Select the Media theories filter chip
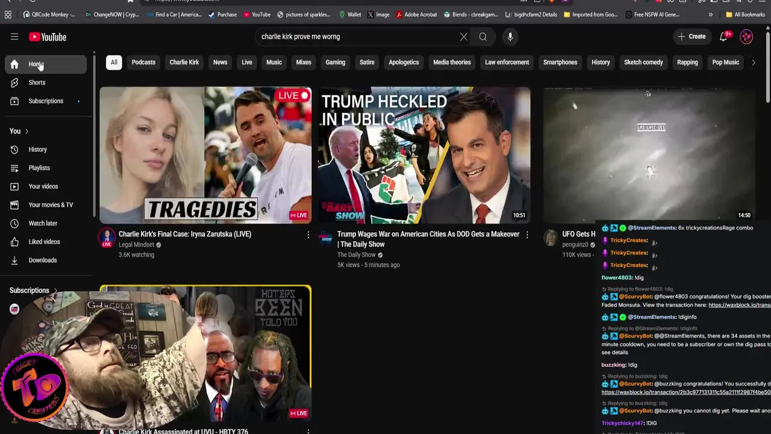 click(x=452, y=62)
